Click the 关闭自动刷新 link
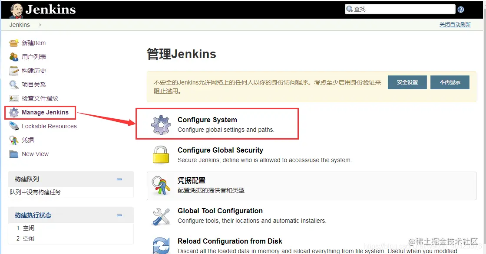This screenshot has width=486, height=254. coord(455,25)
